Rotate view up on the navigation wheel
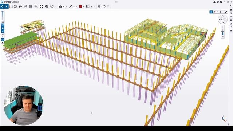Viewport: 233px width, 131px height. pos(222,16)
